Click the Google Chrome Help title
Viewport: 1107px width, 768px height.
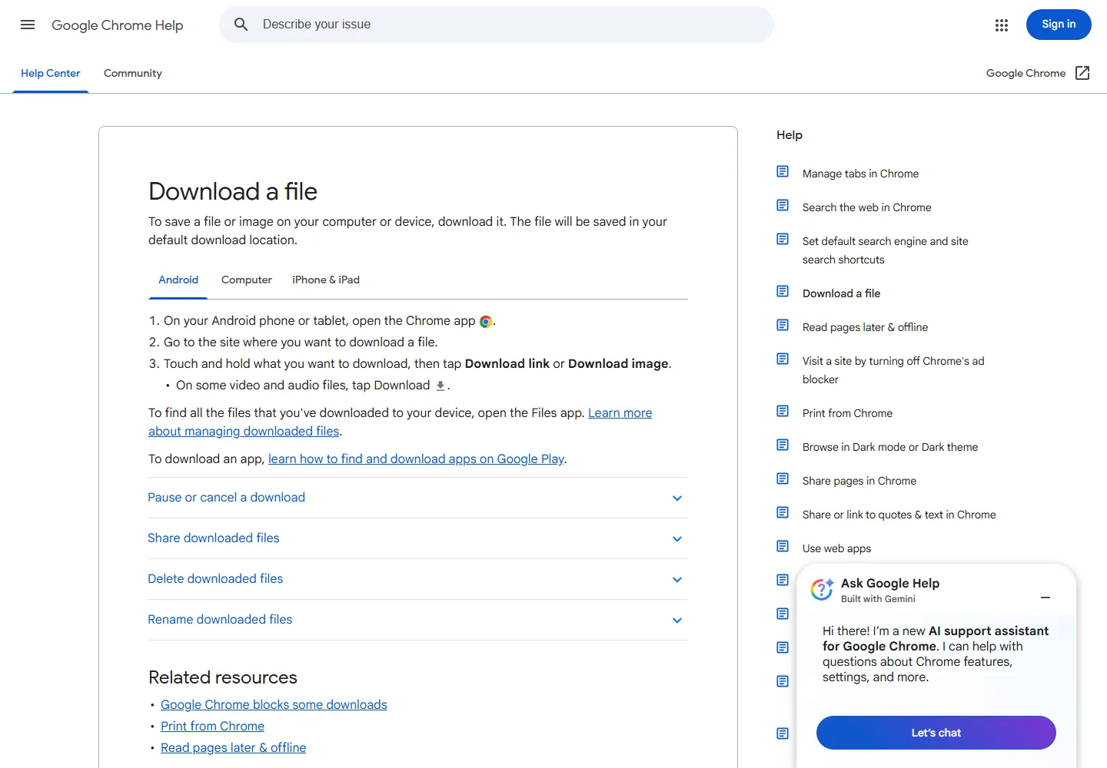[x=118, y=25]
